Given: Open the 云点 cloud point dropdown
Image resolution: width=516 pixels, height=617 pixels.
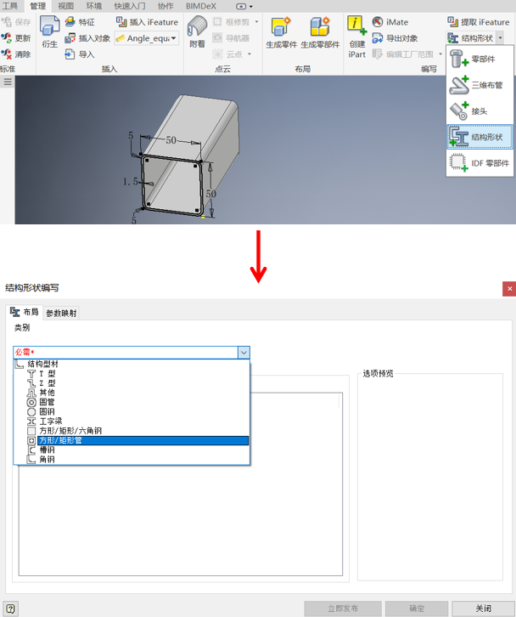Looking at the screenshot, I should coord(250,54).
